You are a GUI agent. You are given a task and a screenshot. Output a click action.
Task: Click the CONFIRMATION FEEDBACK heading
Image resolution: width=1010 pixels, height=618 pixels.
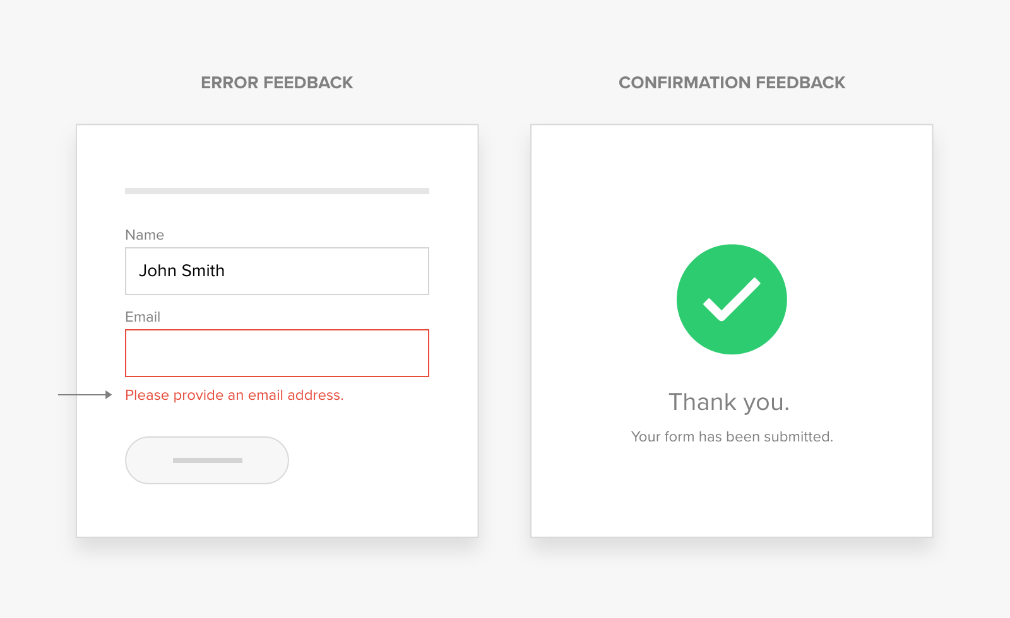point(732,83)
